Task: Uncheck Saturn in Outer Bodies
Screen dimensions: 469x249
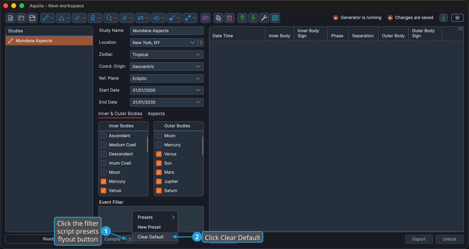Action: tap(159, 191)
